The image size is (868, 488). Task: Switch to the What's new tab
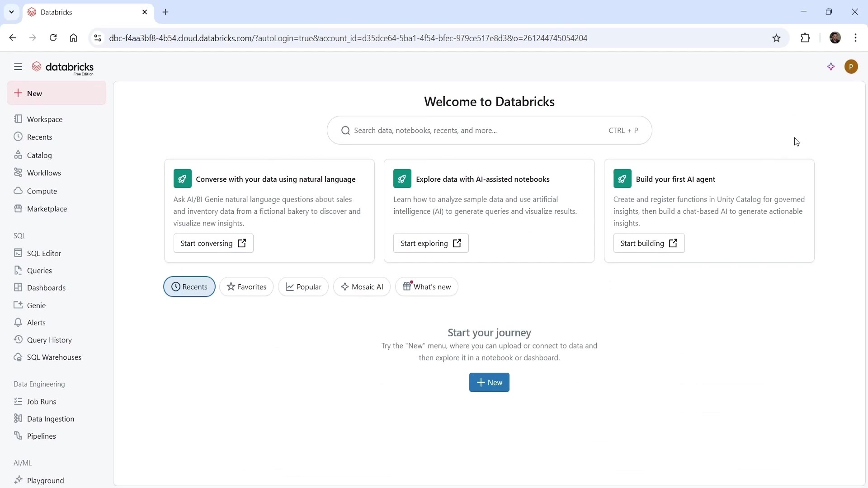point(427,287)
